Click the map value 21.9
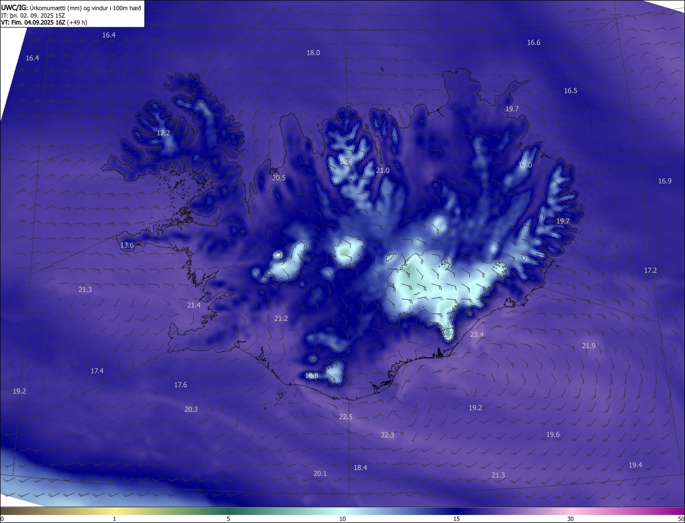 click(x=589, y=345)
